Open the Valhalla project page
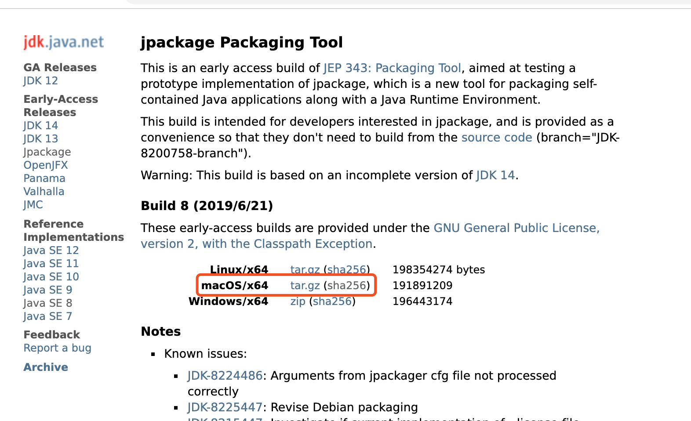The image size is (691, 421). click(44, 191)
